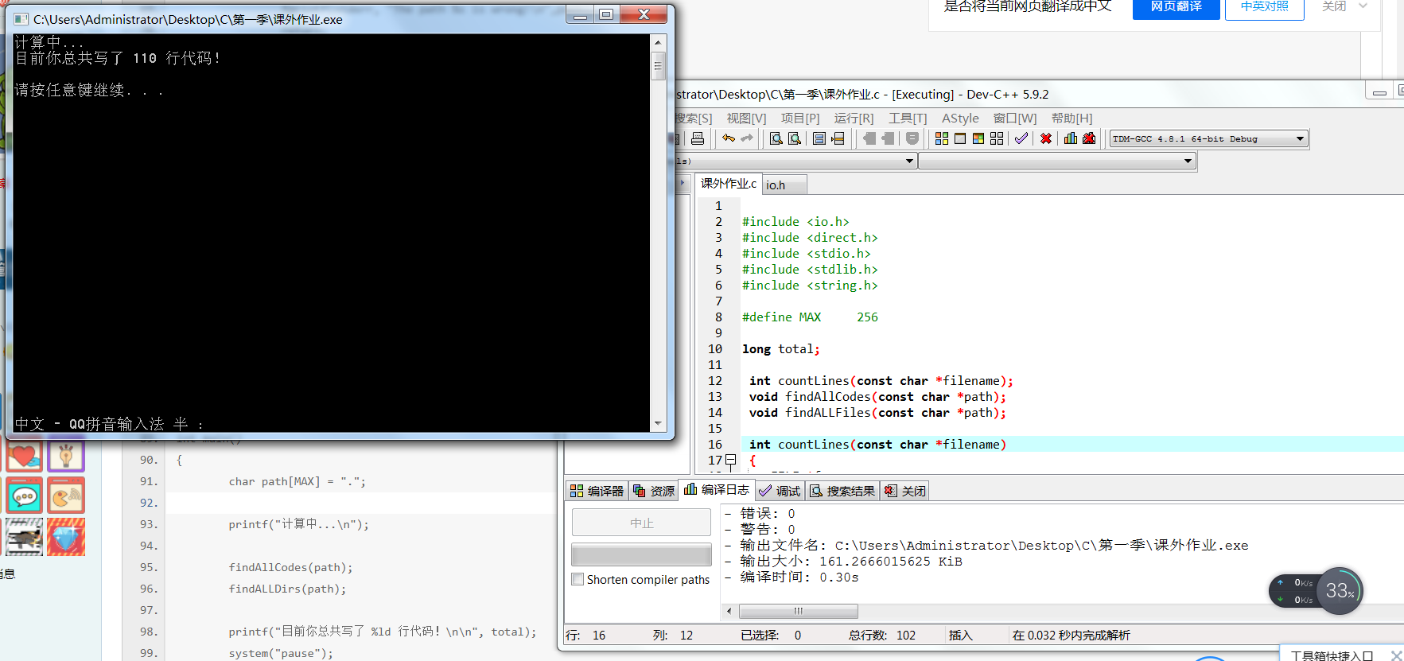This screenshot has width=1404, height=661.
Task: Click the heart icon in webpage sidebar
Action: (x=25, y=456)
